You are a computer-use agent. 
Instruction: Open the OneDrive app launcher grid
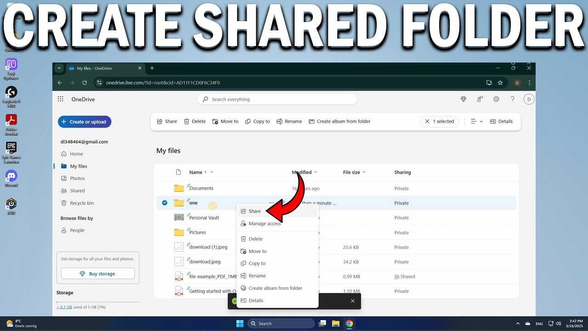(61, 99)
